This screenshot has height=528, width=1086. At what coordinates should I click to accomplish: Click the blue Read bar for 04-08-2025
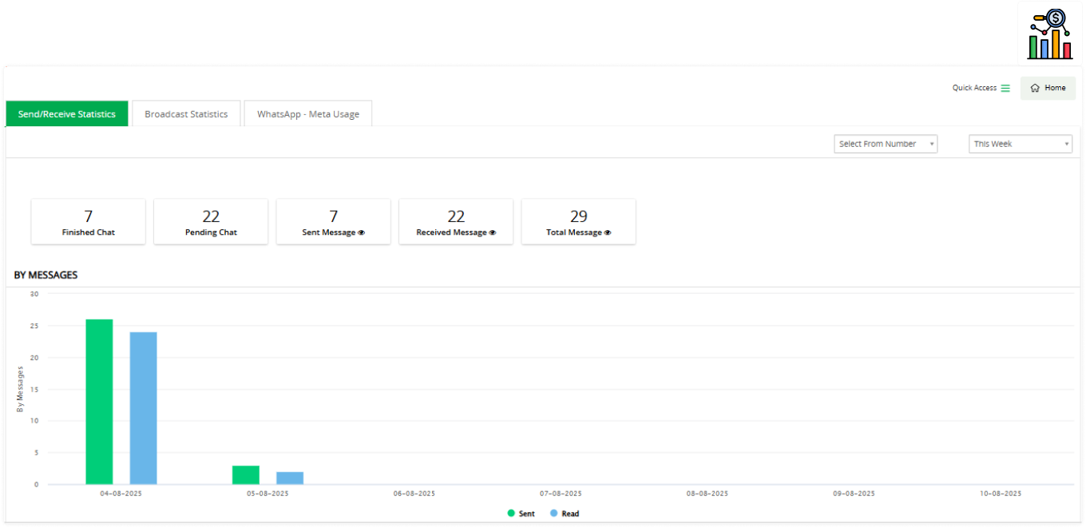point(144,408)
